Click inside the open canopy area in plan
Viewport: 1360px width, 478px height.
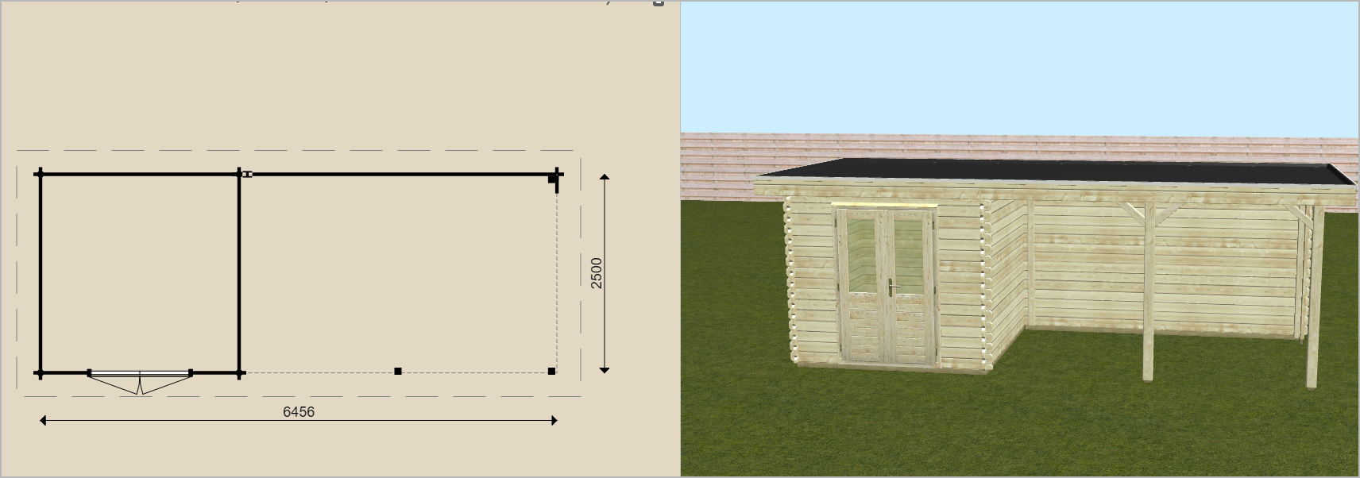click(397, 273)
